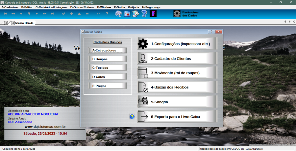
Task: Open 1-Configurações (impressora etc.)
Action: [x=177, y=44]
